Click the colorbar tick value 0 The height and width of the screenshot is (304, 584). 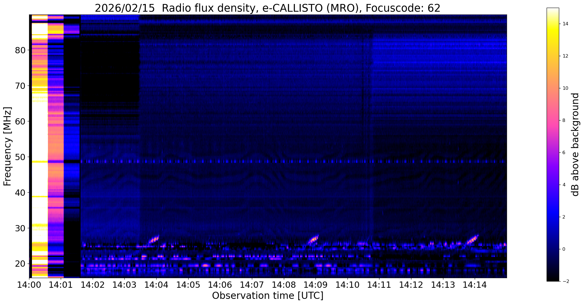click(563, 249)
